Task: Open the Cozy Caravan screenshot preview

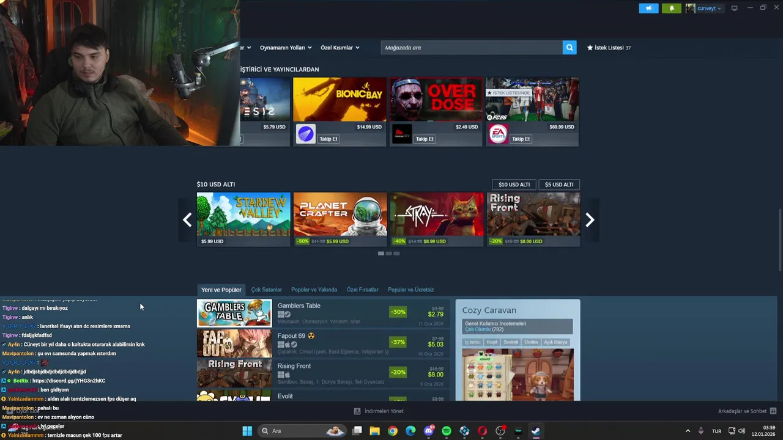Action: tap(518, 375)
